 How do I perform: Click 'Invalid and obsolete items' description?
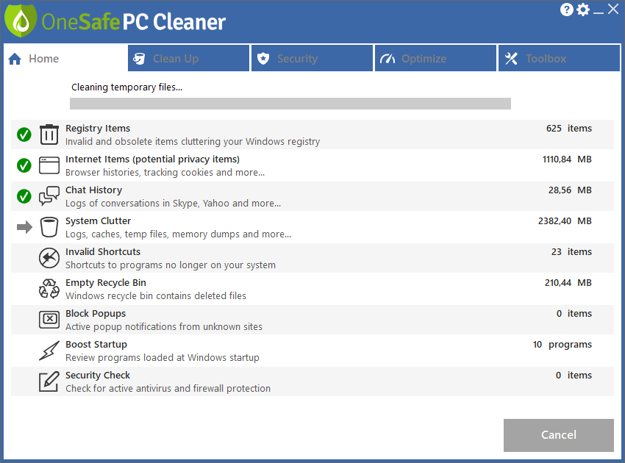point(193,142)
